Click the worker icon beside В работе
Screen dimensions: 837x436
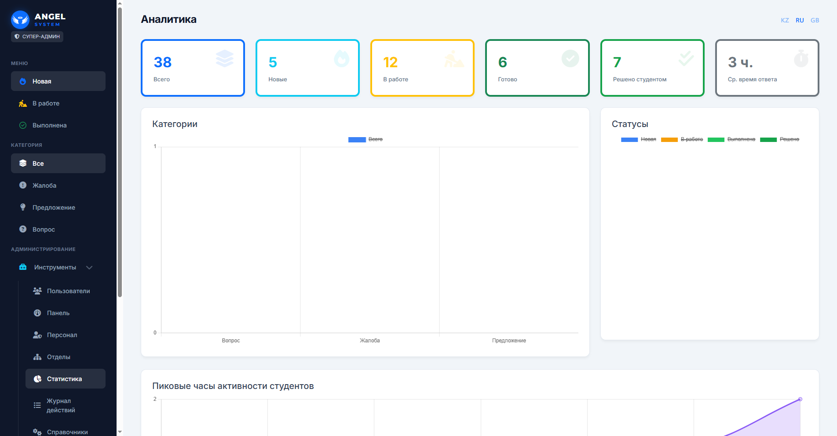[23, 103]
